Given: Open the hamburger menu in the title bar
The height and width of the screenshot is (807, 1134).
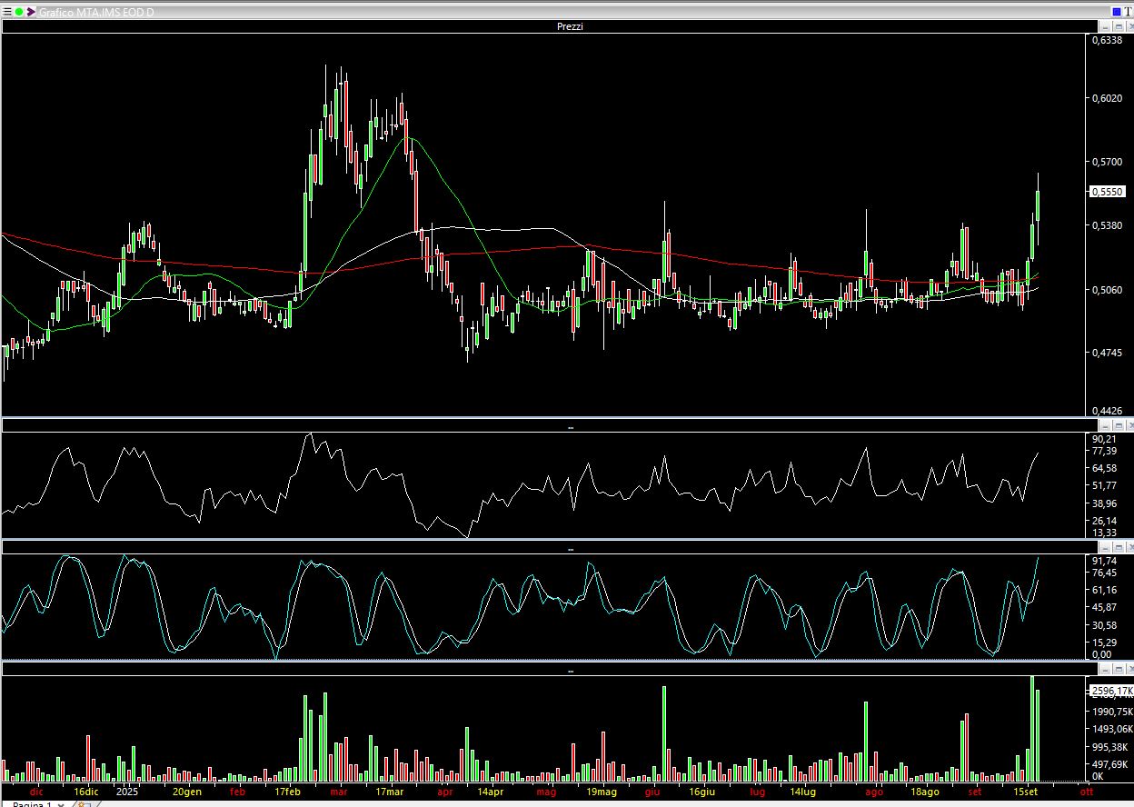Looking at the screenshot, I should tap(7, 13).
